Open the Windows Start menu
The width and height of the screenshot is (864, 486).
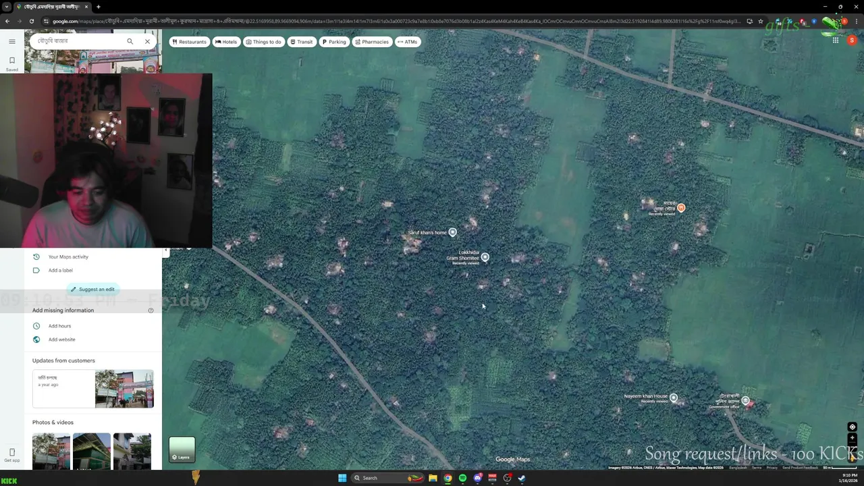coord(342,478)
